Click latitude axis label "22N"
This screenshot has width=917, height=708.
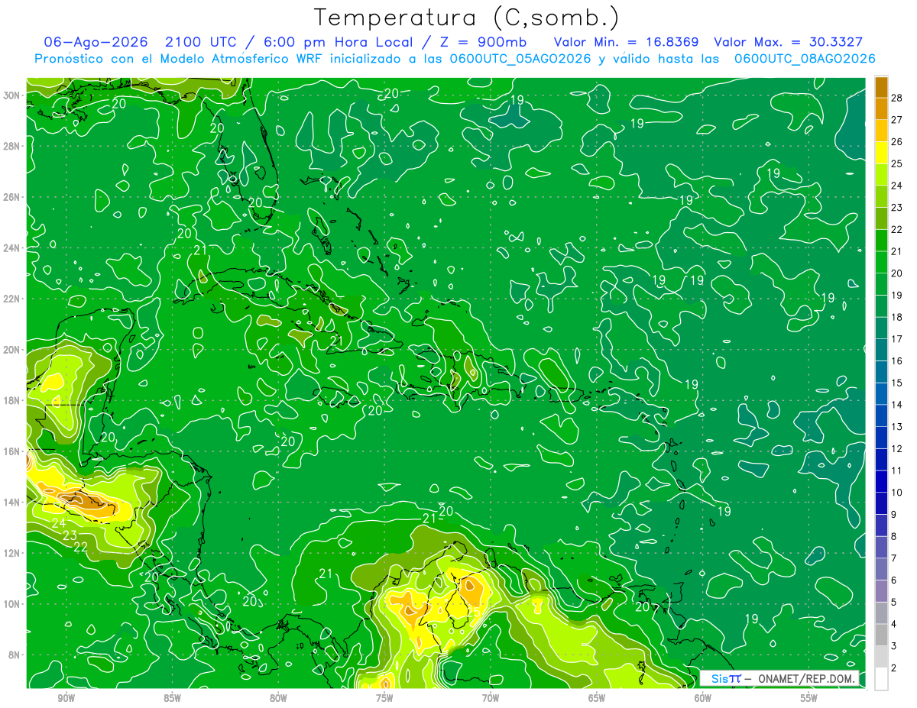(11, 299)
